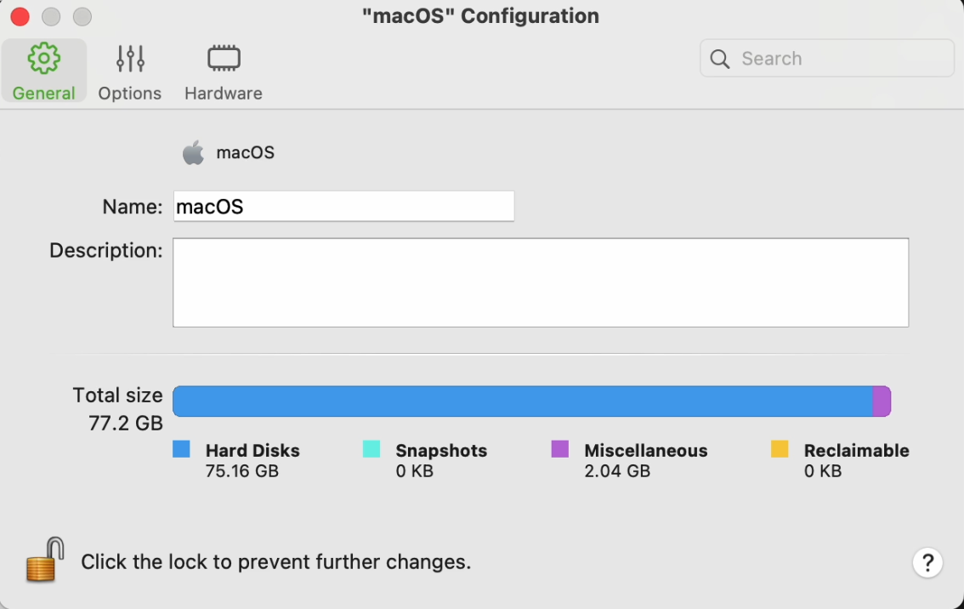Close the macOS Configuration window
Viewport: 964px width, 609px height.
point(20,16)
